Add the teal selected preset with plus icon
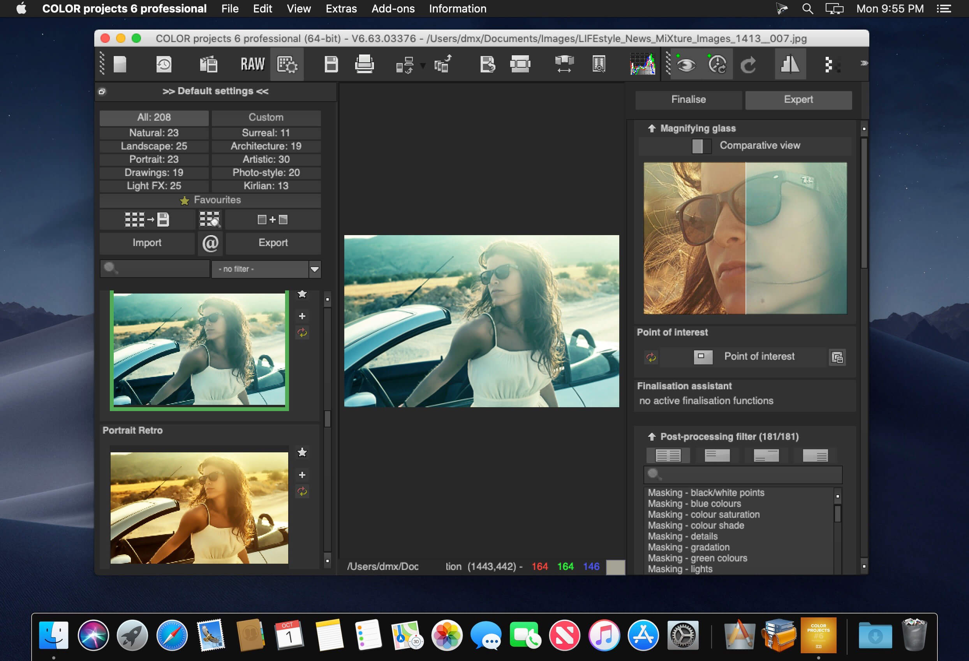969x661 pixels. pyautogui.click(x=302, y=316)
